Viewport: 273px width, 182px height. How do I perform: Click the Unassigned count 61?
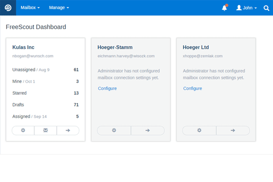point(76,70)
